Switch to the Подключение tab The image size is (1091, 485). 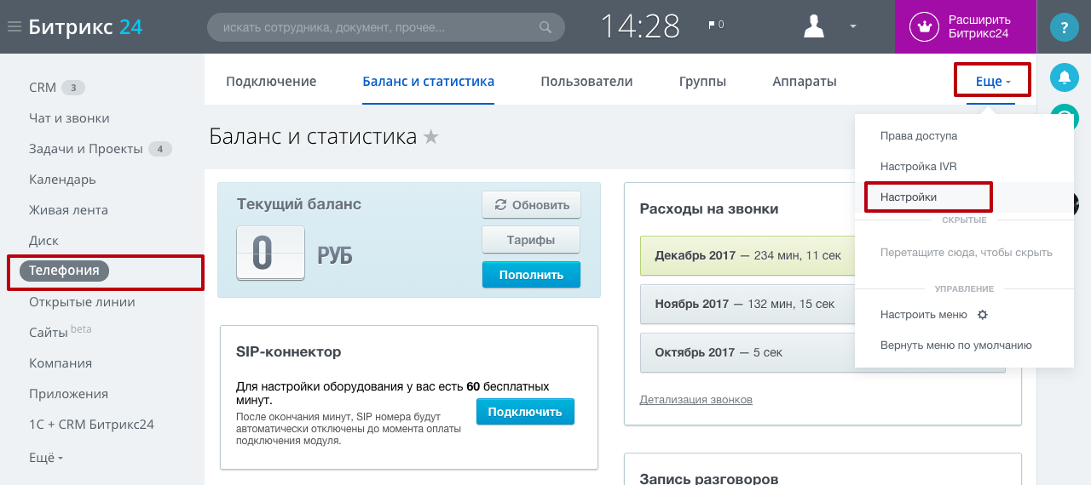[x=271, y=82]
